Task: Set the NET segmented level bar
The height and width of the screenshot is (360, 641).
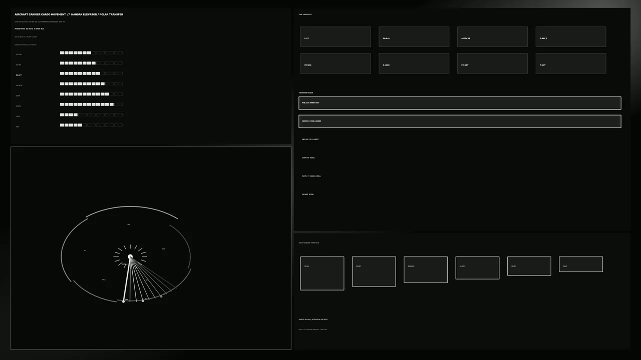Action: click(x=91, y=125)
